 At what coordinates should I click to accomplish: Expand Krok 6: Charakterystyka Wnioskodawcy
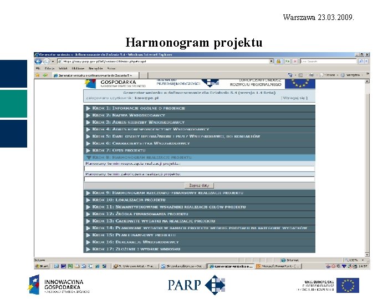coord(199,143)
